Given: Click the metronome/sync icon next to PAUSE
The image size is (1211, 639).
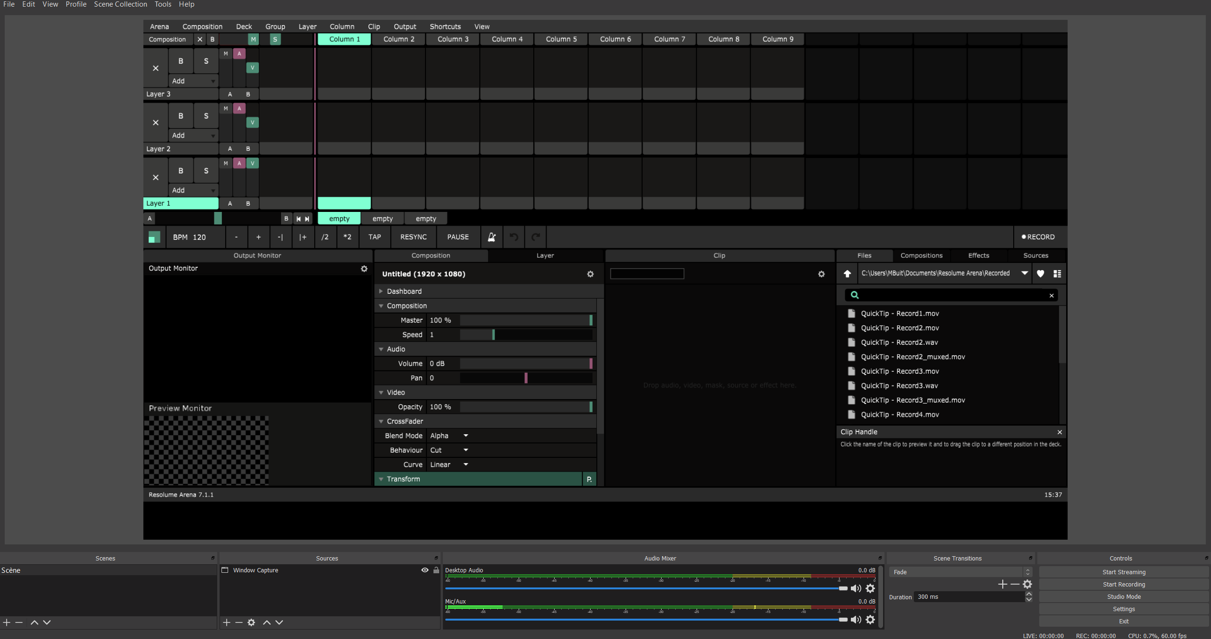Looking at the screenshot, I should point(492,236).
